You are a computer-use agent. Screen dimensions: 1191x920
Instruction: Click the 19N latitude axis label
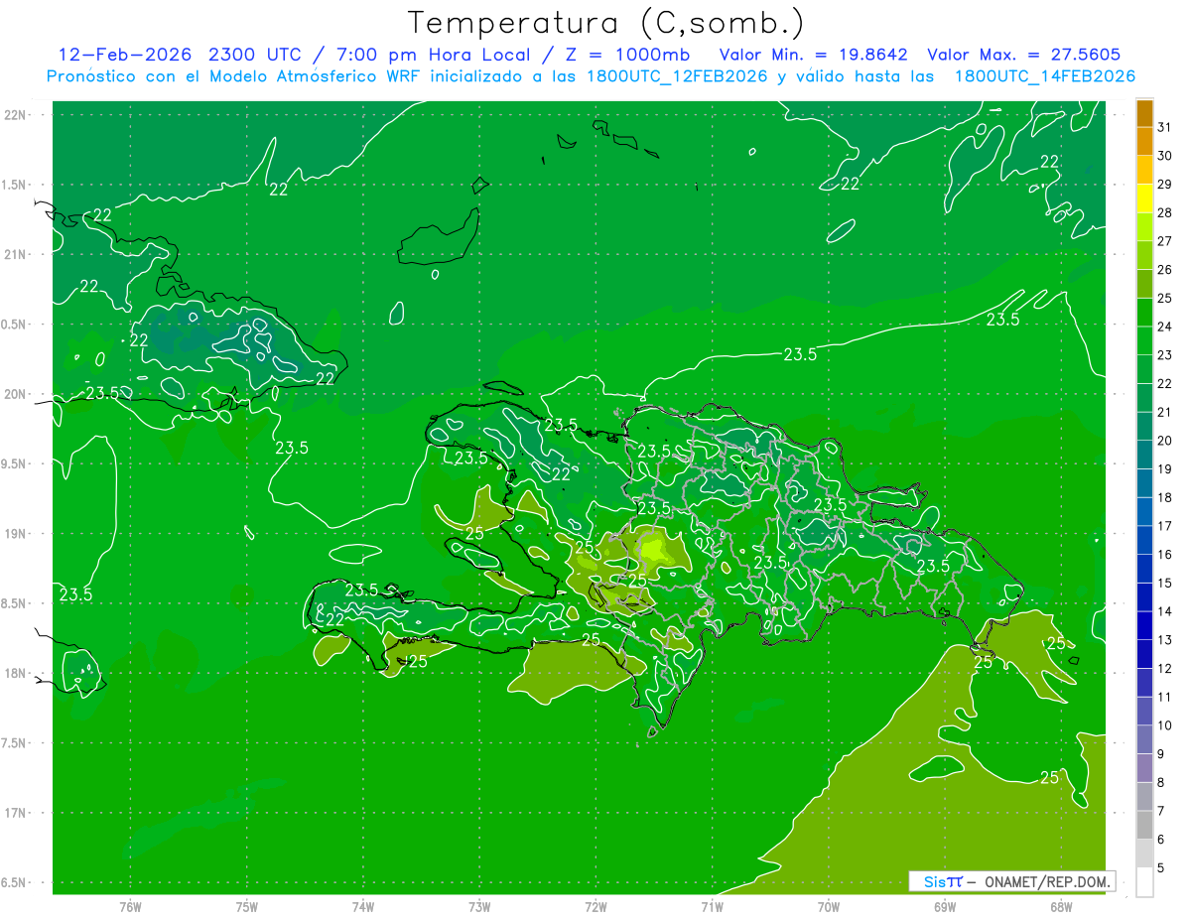(x=16, y=534)
